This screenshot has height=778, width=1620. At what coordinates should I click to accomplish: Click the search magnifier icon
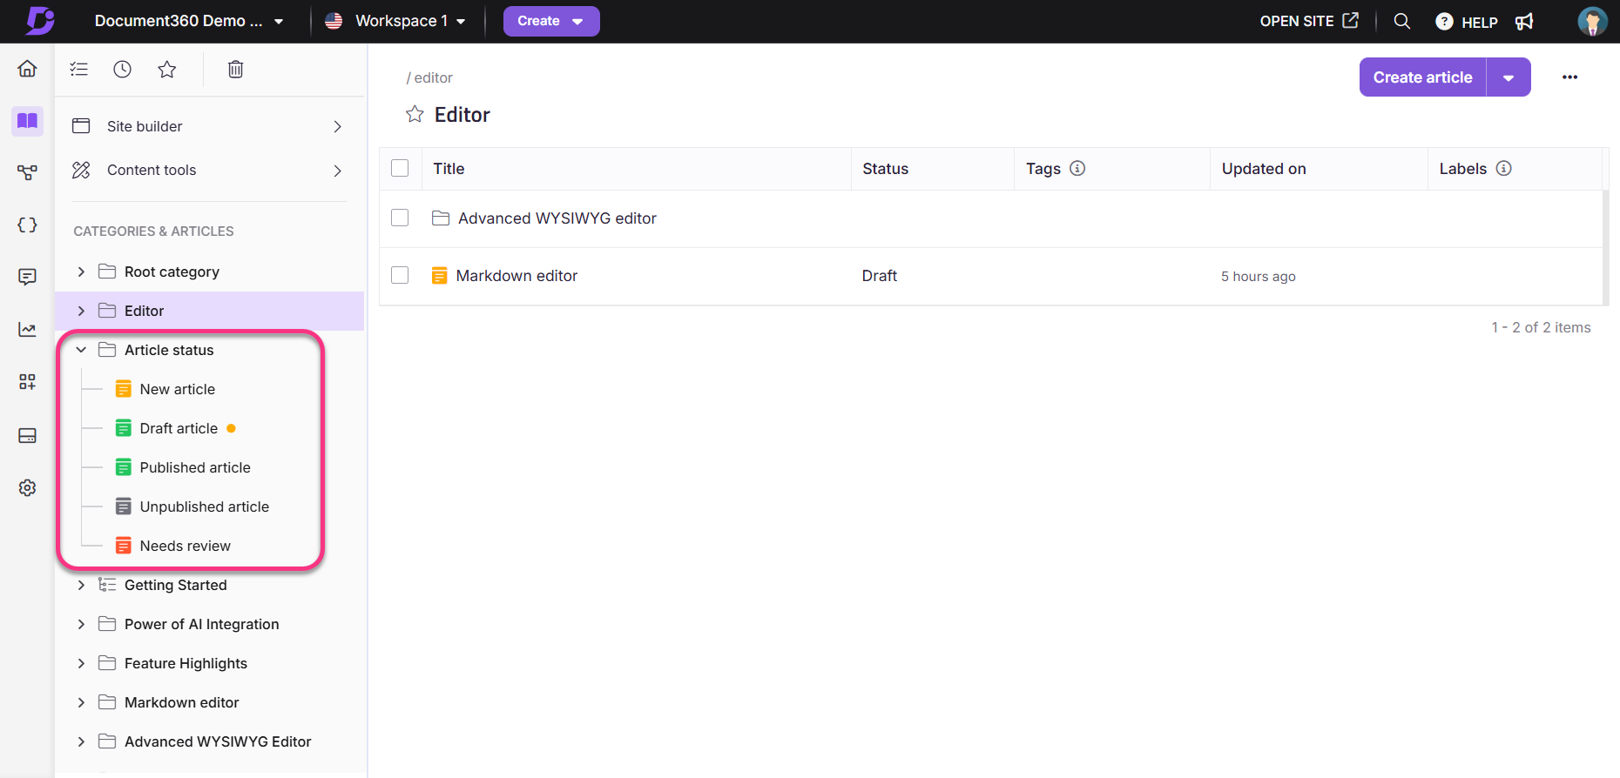point(1401,21)
